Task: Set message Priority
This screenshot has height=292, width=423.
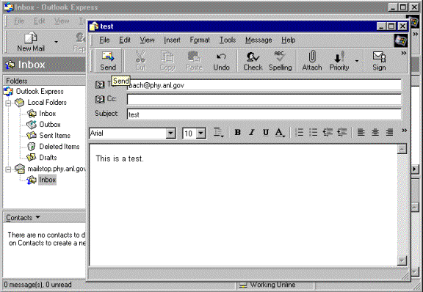Action: (x=339, y=61)
